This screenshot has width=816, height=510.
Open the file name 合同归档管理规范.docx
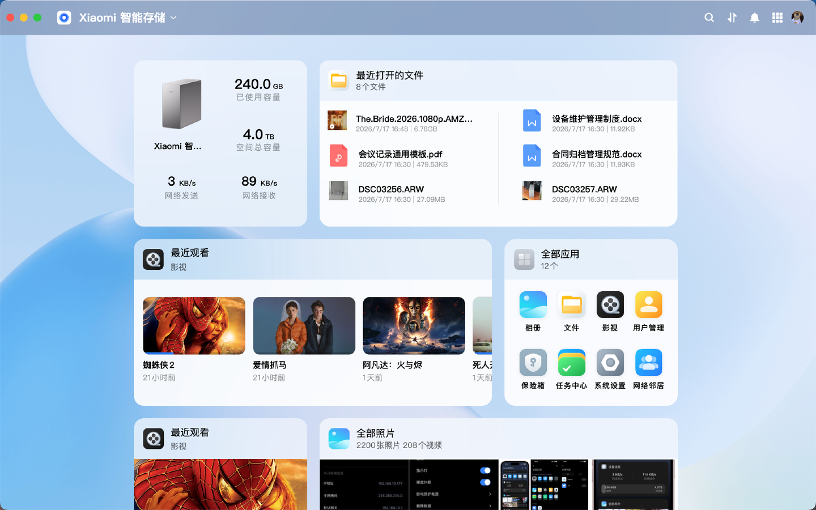[597, 154]
